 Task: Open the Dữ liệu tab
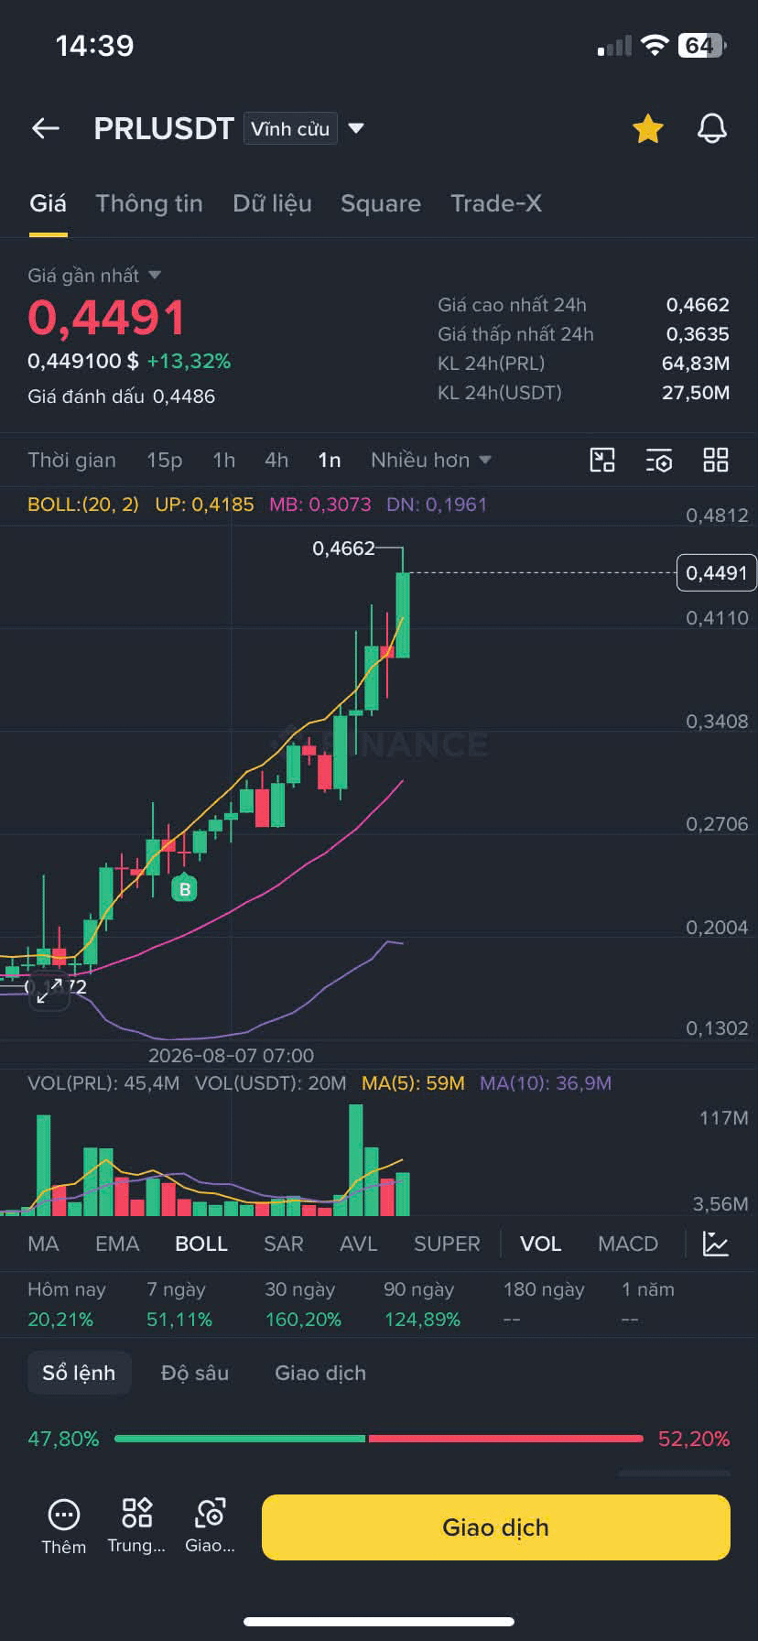click(x=272, y=203)
